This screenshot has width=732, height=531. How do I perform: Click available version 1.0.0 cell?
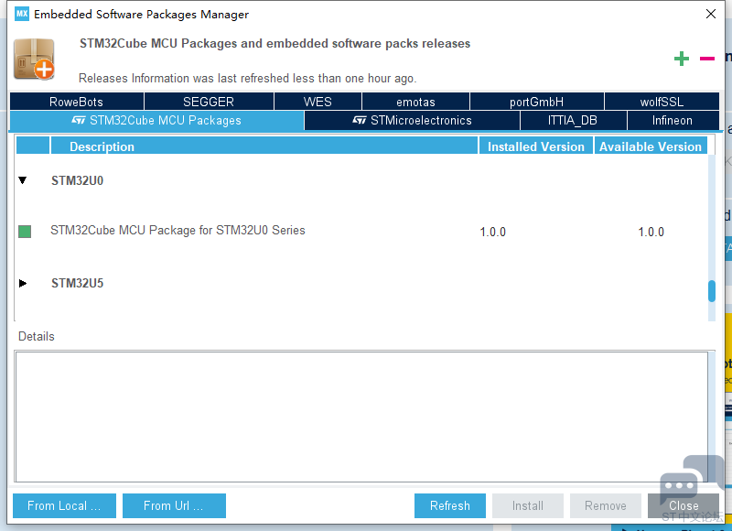coord(651,232)
